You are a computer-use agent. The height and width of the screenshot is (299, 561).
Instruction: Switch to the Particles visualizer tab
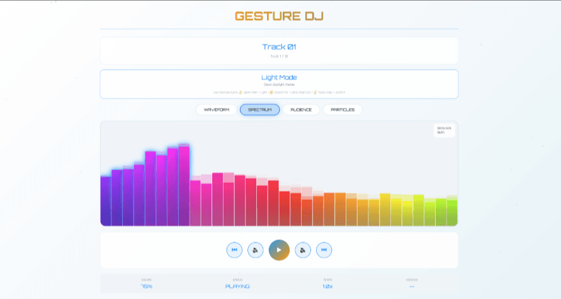click(x=343, y=109)
